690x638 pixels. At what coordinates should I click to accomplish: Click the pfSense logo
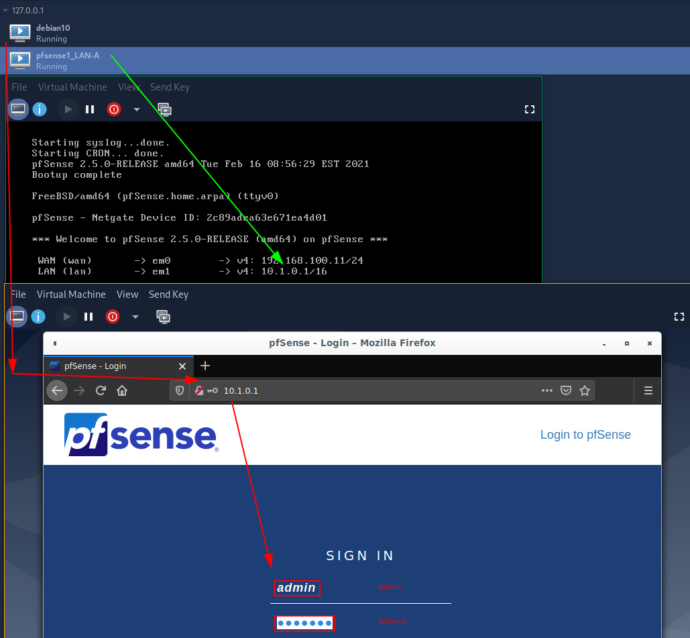click(141, 435)
